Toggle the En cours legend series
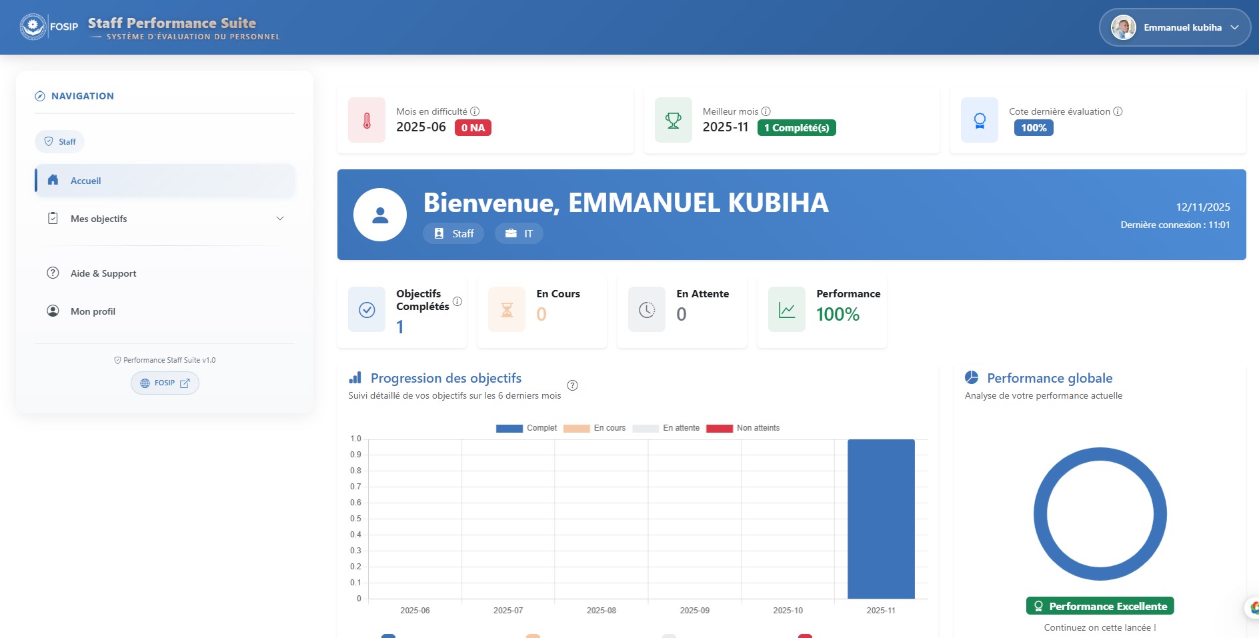 click(594, 428)
